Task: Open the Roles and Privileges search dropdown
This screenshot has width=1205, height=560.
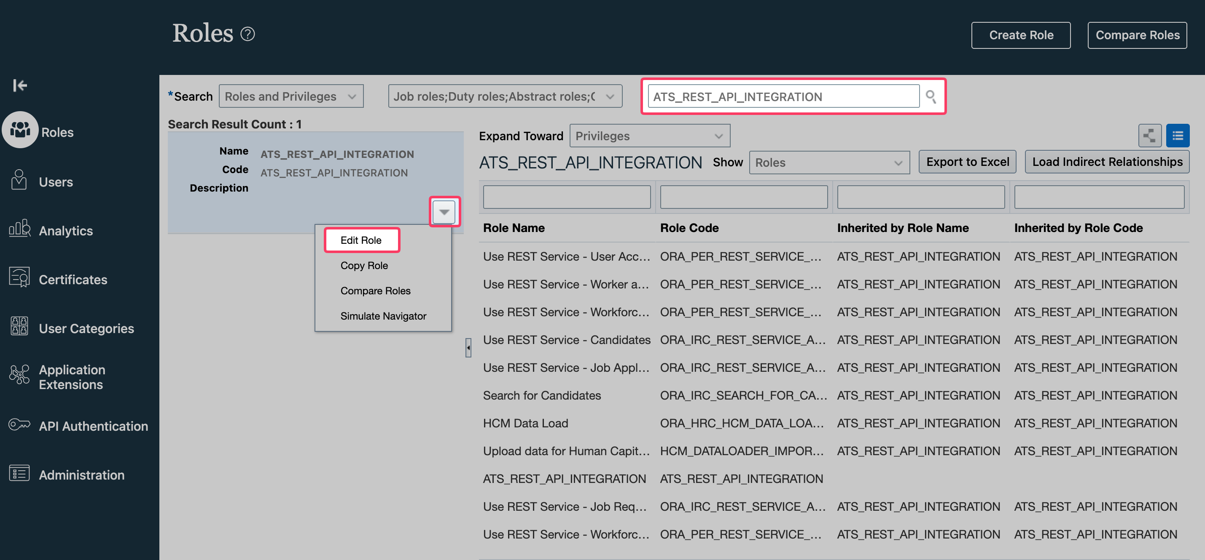Action: (x=291, y=96)
